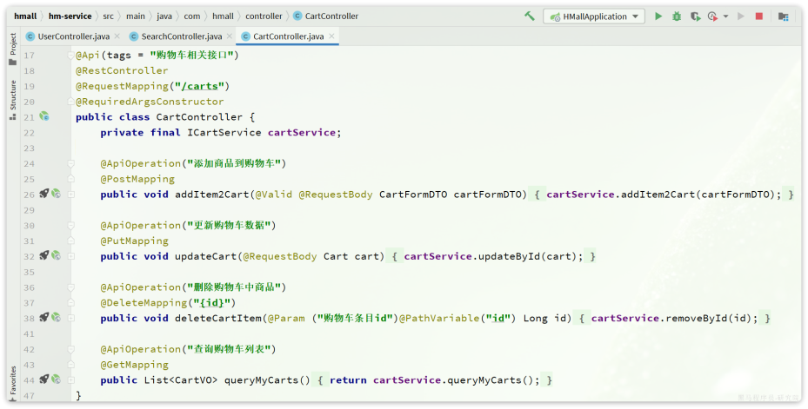Click the Build project hammer icon
This screenshot has height=409, width=808.
530,16
